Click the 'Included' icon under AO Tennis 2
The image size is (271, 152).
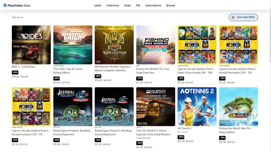pyautogui.click(x=179, y=132)
